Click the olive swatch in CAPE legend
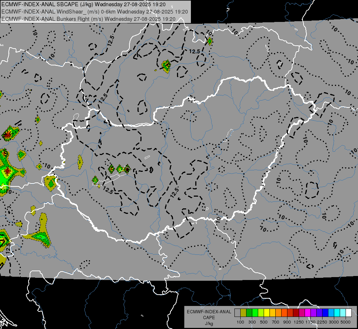Viewport: 358px width, 329px height. pyautogui.click(x=244, y=313)
